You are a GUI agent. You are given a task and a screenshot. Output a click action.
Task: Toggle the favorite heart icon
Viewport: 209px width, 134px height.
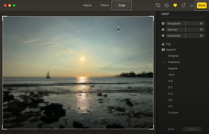click(x=175, y=5)
